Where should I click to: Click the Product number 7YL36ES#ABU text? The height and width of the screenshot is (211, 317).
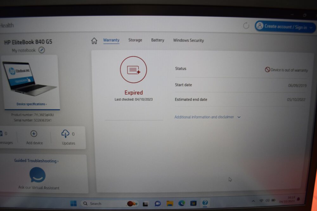click(33, 115)
